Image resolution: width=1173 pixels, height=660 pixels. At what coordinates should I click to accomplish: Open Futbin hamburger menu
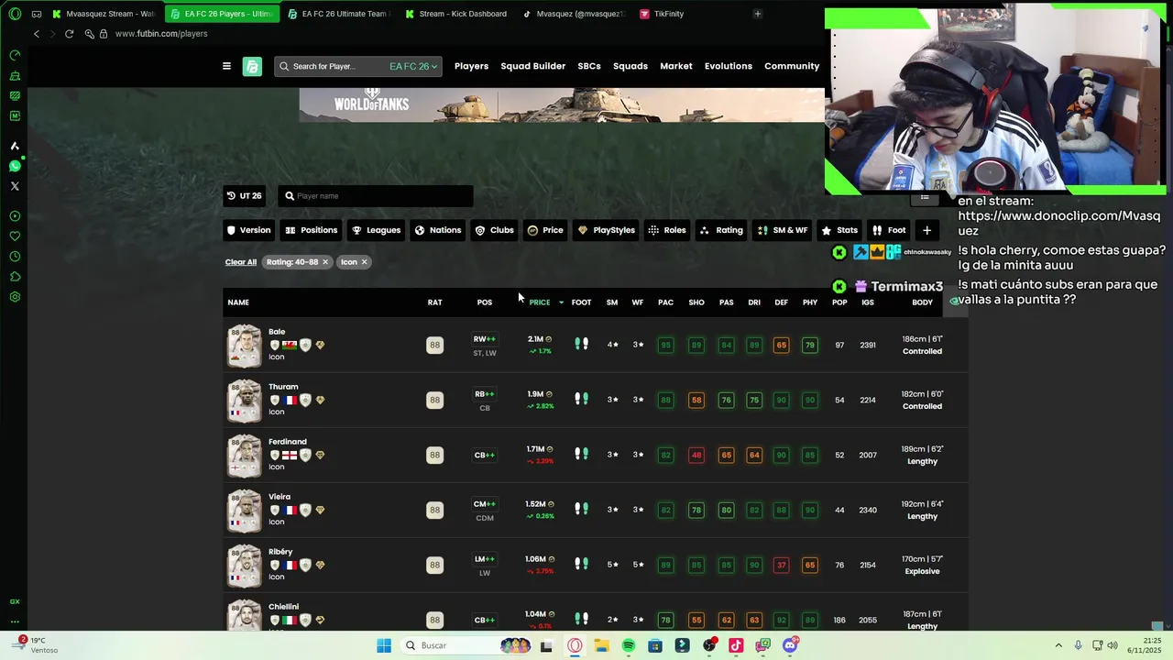click(x=226, y=66)
